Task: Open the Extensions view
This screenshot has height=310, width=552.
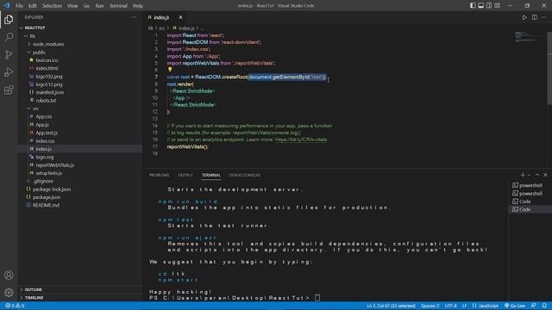Action: (x=9, y=90)
